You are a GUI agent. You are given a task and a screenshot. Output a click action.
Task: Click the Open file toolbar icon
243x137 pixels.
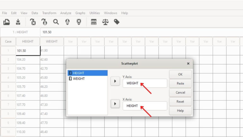(x=7, y=22)
